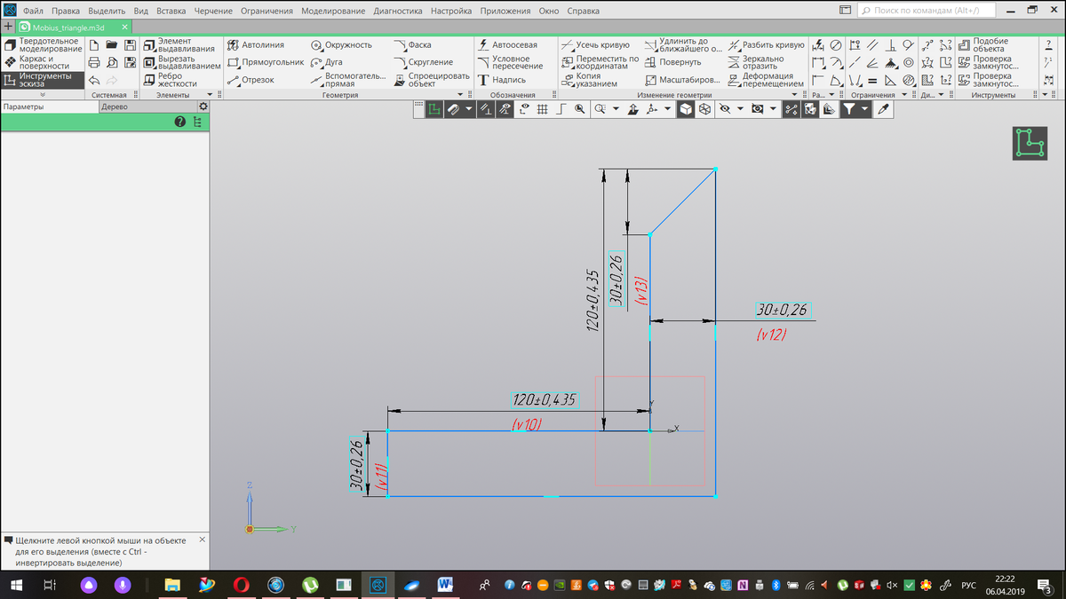Exit sketch mode with the green sketch icon
Viewport: 1066px width, 599px height.
(1030, 144)
